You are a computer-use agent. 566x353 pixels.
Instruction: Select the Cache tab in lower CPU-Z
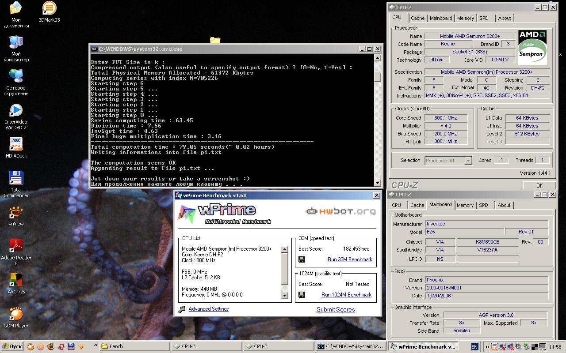coord(417,205)
